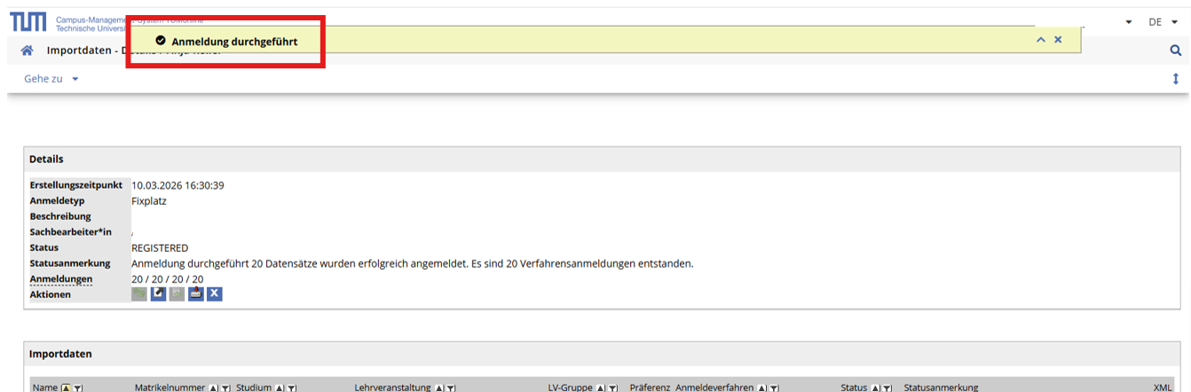This screenshot has height=392, width=1191.
Task: Click the Statusanmerkung column header in the table
Action: (x=941, y=388)
